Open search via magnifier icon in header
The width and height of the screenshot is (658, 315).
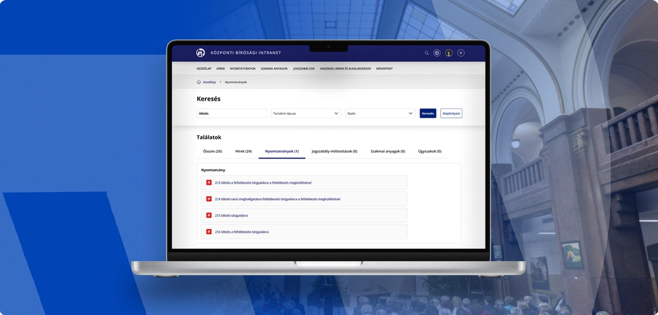(426, 53)
